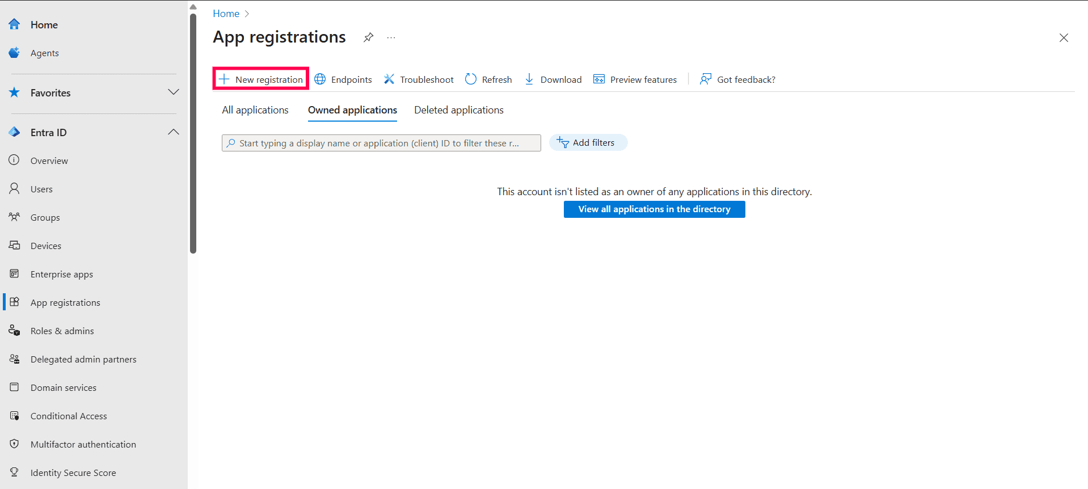Click View all applications in the directory
This screenshot has height=489, width=1088.
click(654, 209)
